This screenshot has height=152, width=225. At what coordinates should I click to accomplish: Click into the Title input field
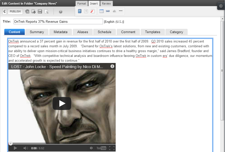pyautogui.click(x=58, y=21)
